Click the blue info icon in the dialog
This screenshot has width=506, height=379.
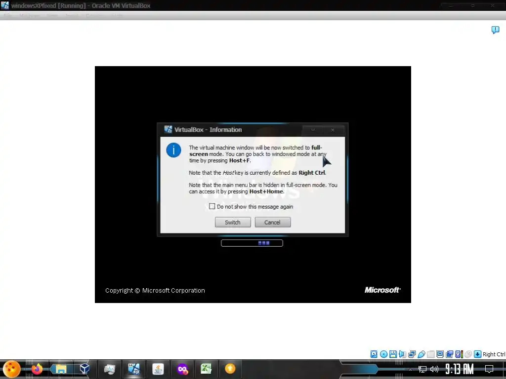click(x=173, y=150)
